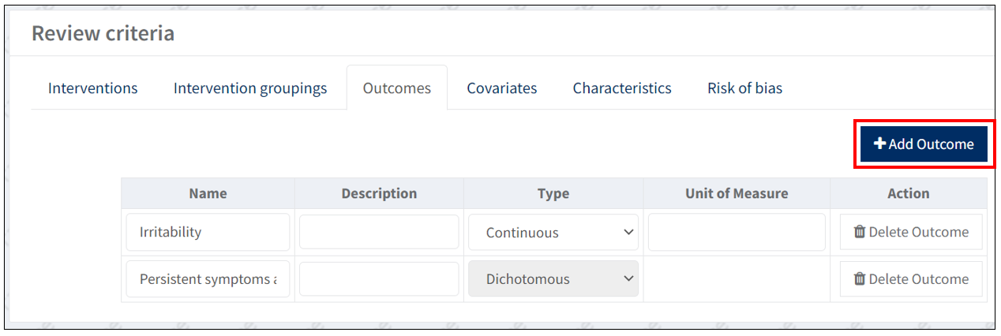Open the Characteristics tab
The height and width of the screenshot is (336, 1001).
pyautogui.click(x=622, y=88)
